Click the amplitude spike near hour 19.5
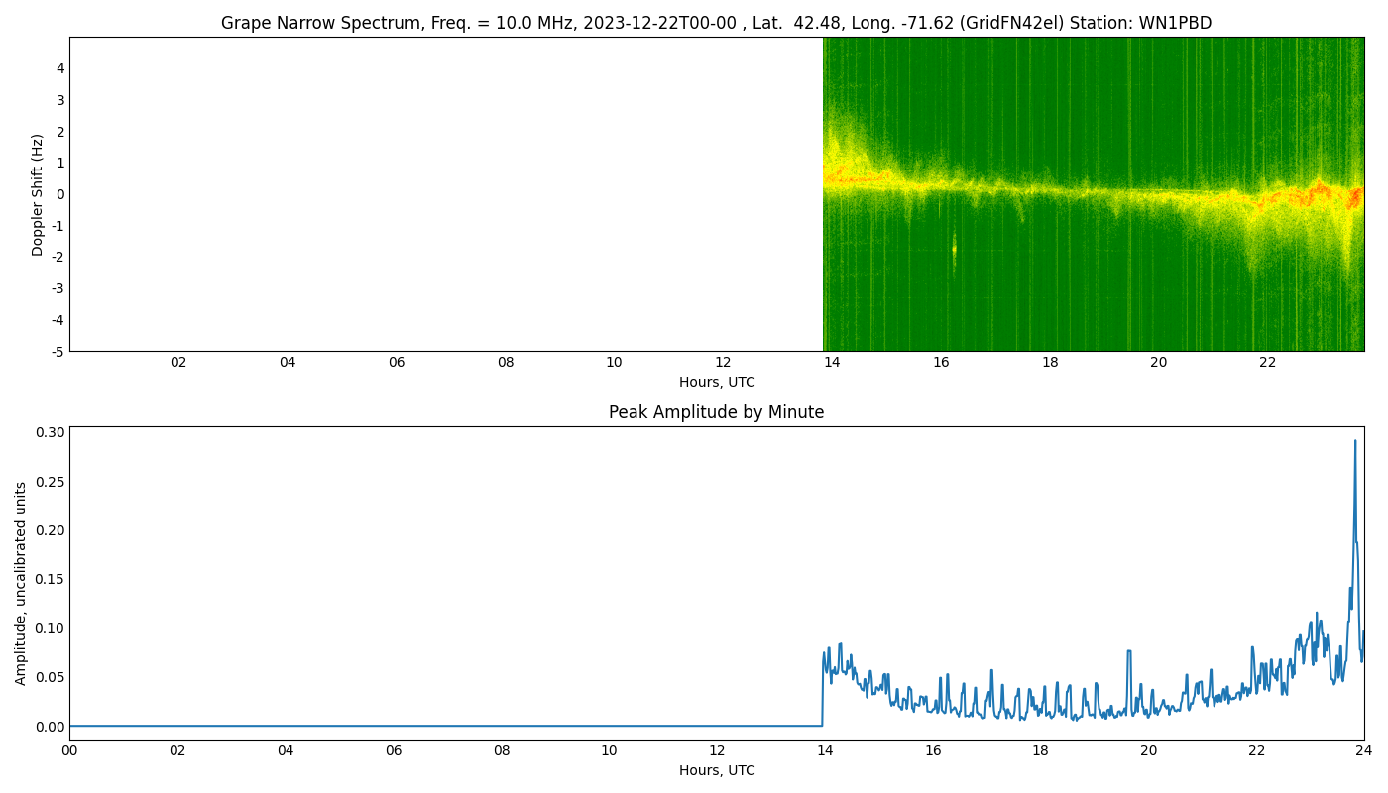 point(1130,654)
